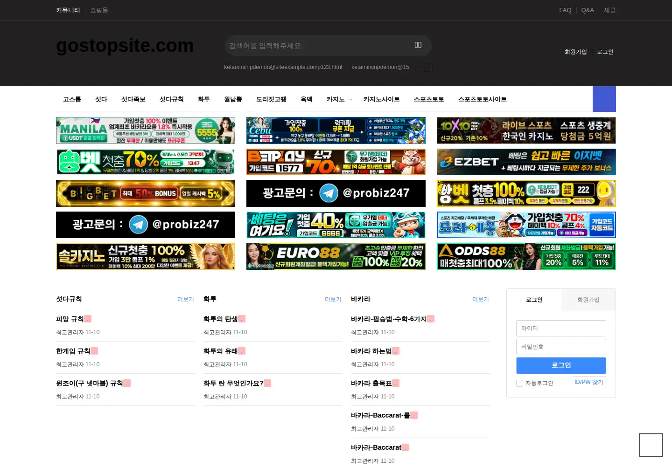This screenshot has height=466, width=672.
Task: Click the blue menu square in navigation bar
Action: [604, 99]
